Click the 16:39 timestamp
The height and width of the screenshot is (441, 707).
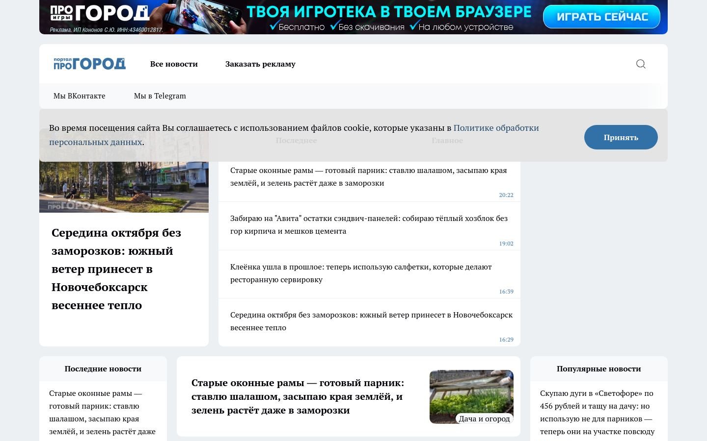tap(506, 292)
